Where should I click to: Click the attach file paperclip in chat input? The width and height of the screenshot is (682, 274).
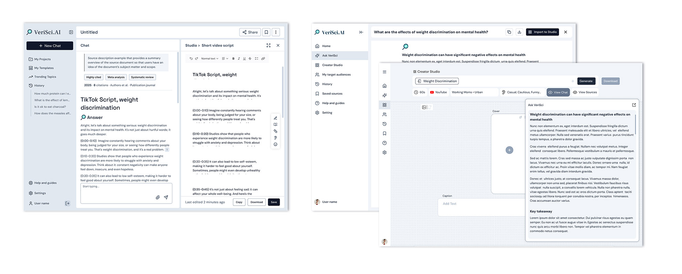[x=158, y=197]
